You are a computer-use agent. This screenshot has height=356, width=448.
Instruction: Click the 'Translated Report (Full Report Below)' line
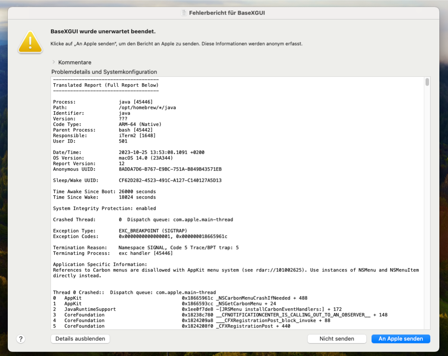coord(106,85)
